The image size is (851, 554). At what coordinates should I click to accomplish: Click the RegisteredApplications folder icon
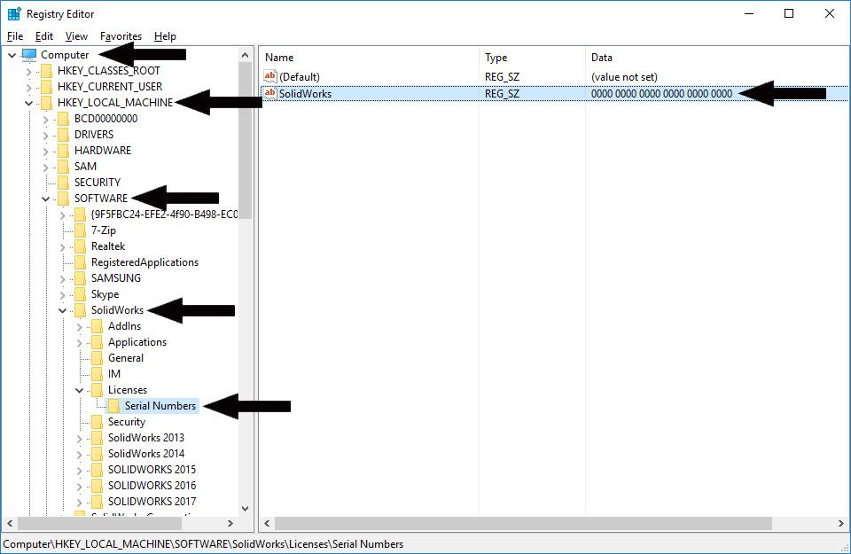pos(81,262)
